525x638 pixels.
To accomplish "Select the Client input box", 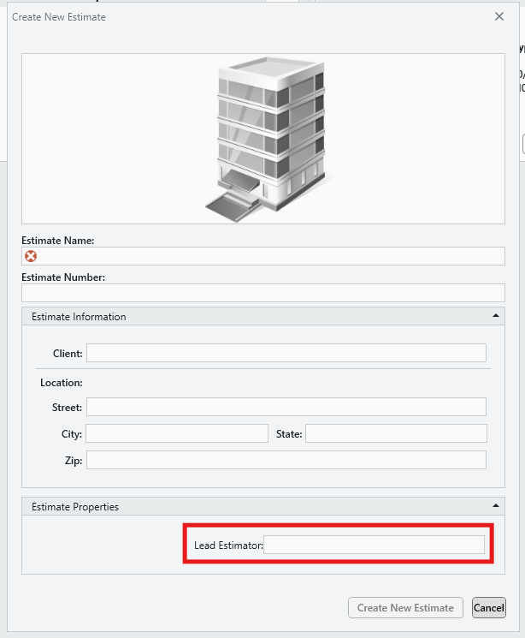I will 286,354.
